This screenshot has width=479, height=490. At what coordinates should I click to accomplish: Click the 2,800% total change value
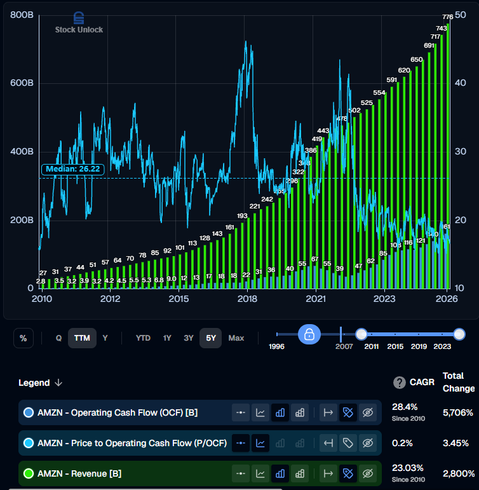pyautogui.click(x=459, y=473)
